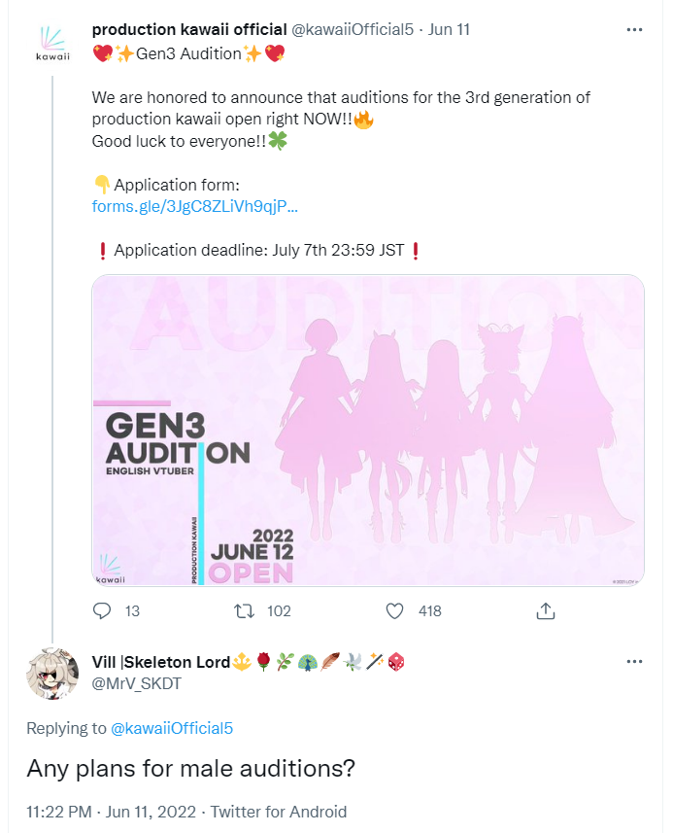Click the 11:22 PM · Jun 11, 2022 timestamp

pos(111,812)
